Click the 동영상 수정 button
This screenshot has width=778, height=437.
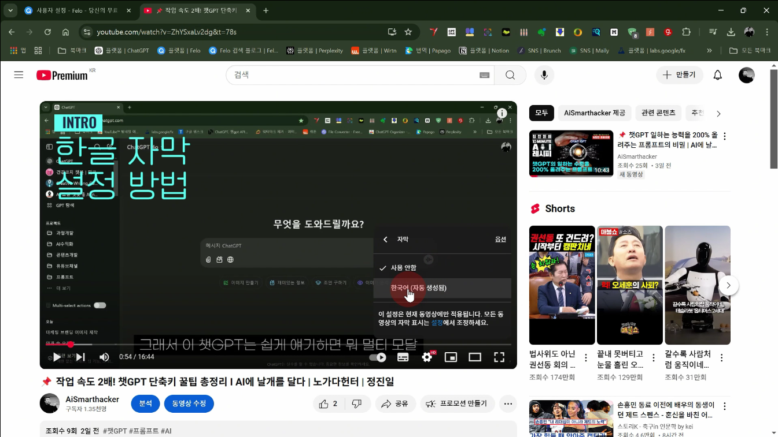pyautogui.click(x=189, y=404)
